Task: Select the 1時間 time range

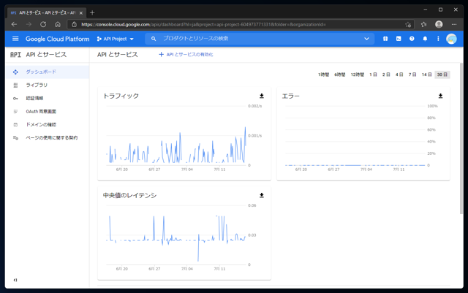Action: (323, 75)
